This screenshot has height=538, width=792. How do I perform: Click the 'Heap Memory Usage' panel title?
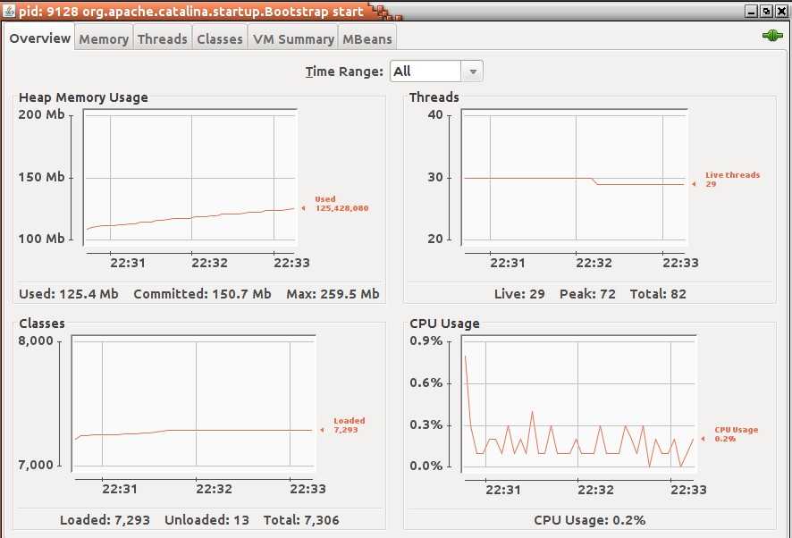click(83, 97)
